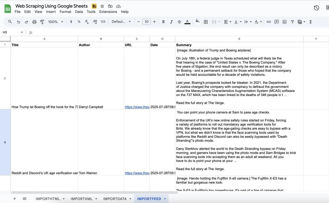
Task: Show the all sheets list
Action: pos(24,199)
